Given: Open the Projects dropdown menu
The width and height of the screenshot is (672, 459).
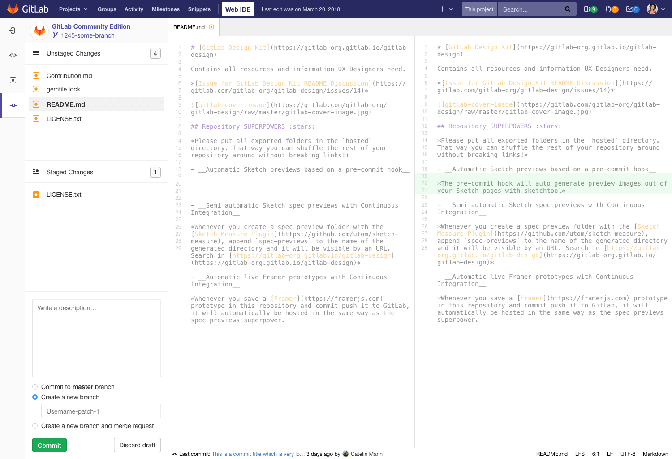Looking at the screenshot, I should [73, 9].
